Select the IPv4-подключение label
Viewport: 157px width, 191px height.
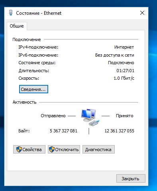(x=38, y=47)
